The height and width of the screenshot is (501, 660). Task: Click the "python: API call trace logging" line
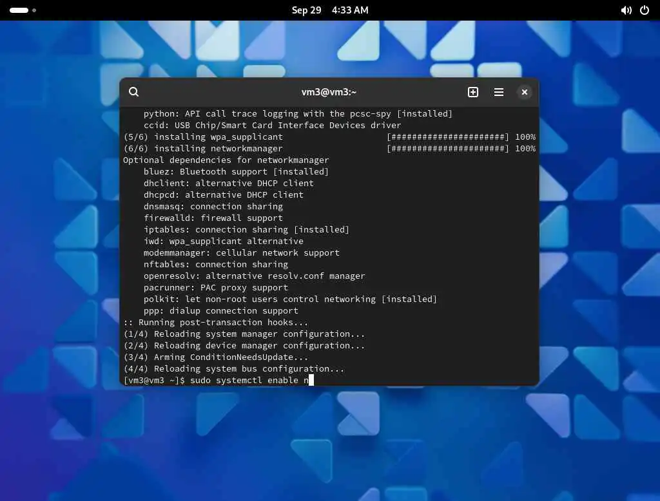point(298,113)
